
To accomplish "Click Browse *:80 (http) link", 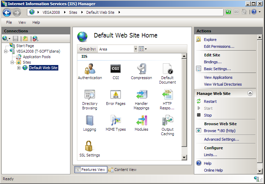I will click(x=219, y=131).
